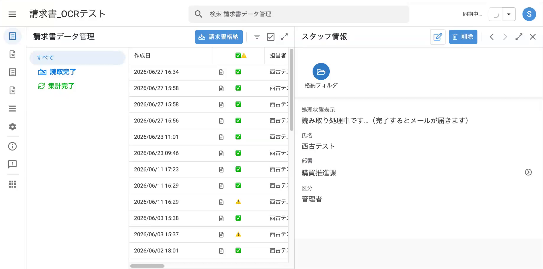
Task: Open document icon for 2026/06/27 16:34 row
Action: click(x=221, y=72)
